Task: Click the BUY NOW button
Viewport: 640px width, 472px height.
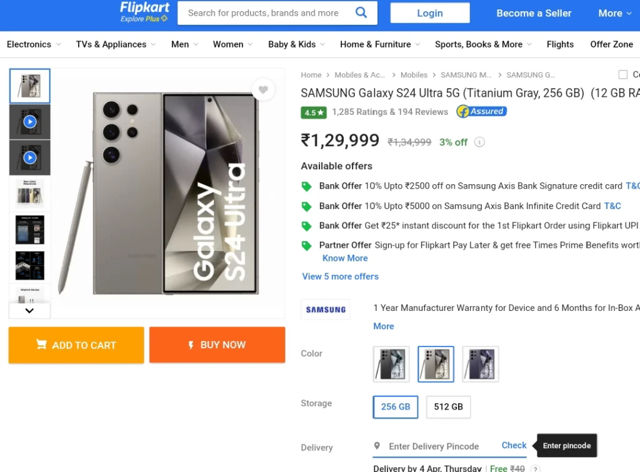Action: click(217, 345)
